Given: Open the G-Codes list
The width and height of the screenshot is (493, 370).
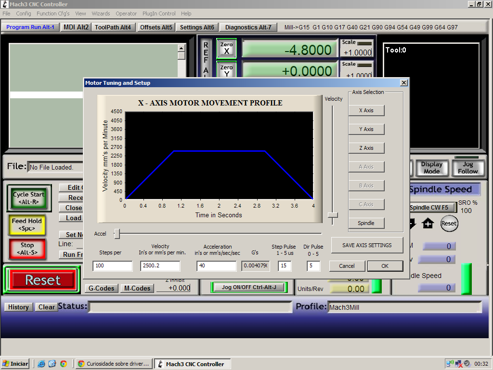Looking at the screenshot, I should click(x=102, y=288).
